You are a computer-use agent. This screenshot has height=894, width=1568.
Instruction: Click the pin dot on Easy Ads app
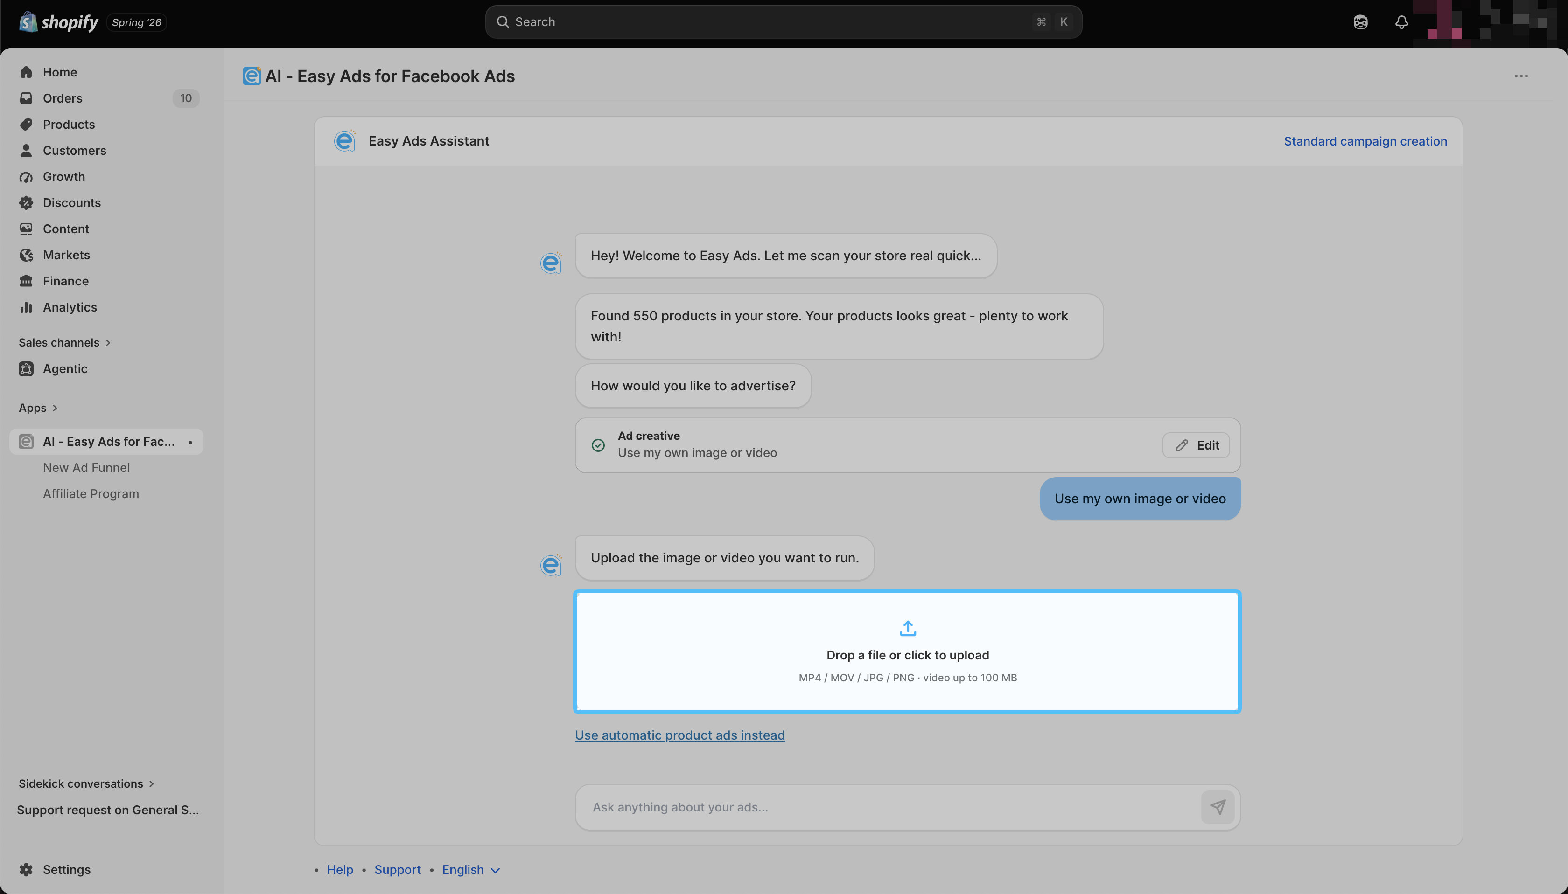(x=190, y=442)
